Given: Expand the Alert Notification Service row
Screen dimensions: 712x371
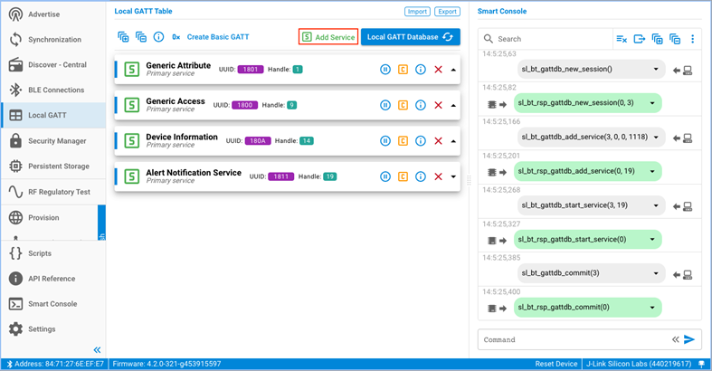Looking at the screenshot, I should 453,177.
